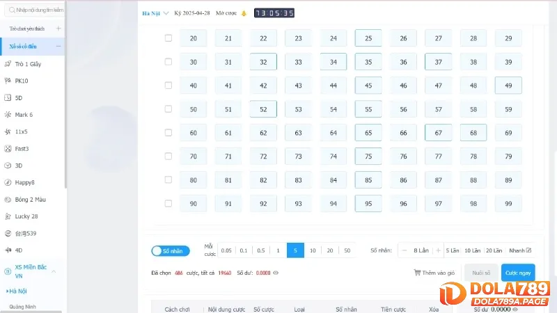Open the 台湾539 game category

pos(26,233)
